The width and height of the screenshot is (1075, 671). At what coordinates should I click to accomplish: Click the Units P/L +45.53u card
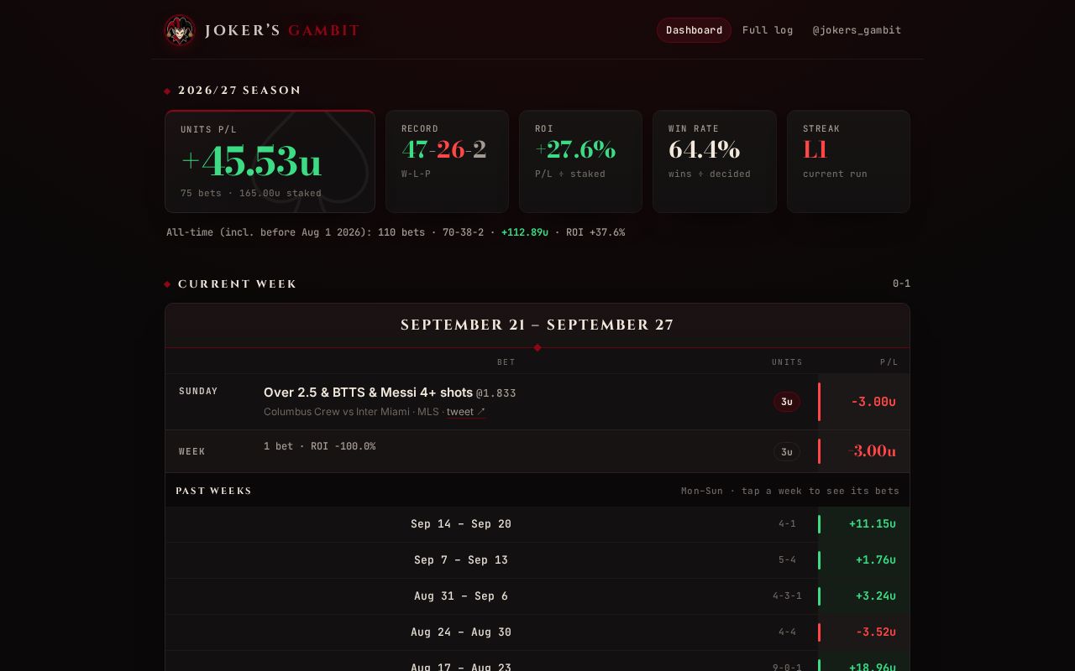point(270,161)
